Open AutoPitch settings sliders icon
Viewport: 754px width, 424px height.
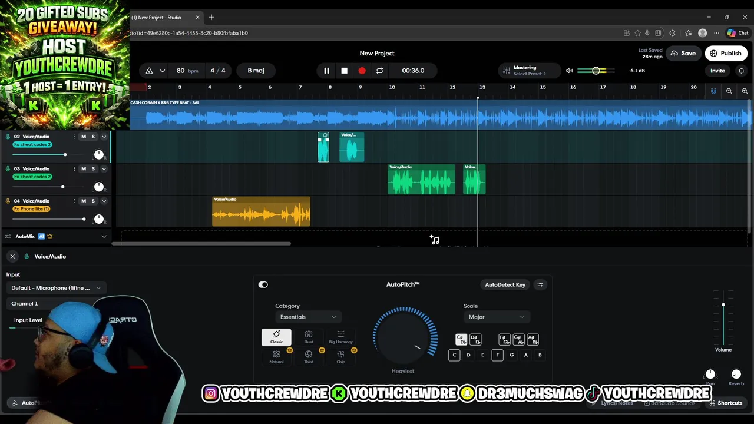[540, 285]
